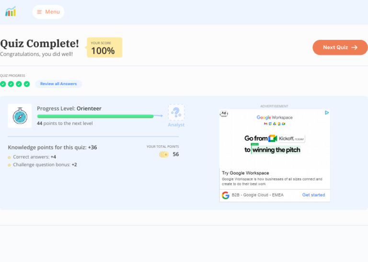Click the yellow 100% score badge

pos(104,48)
